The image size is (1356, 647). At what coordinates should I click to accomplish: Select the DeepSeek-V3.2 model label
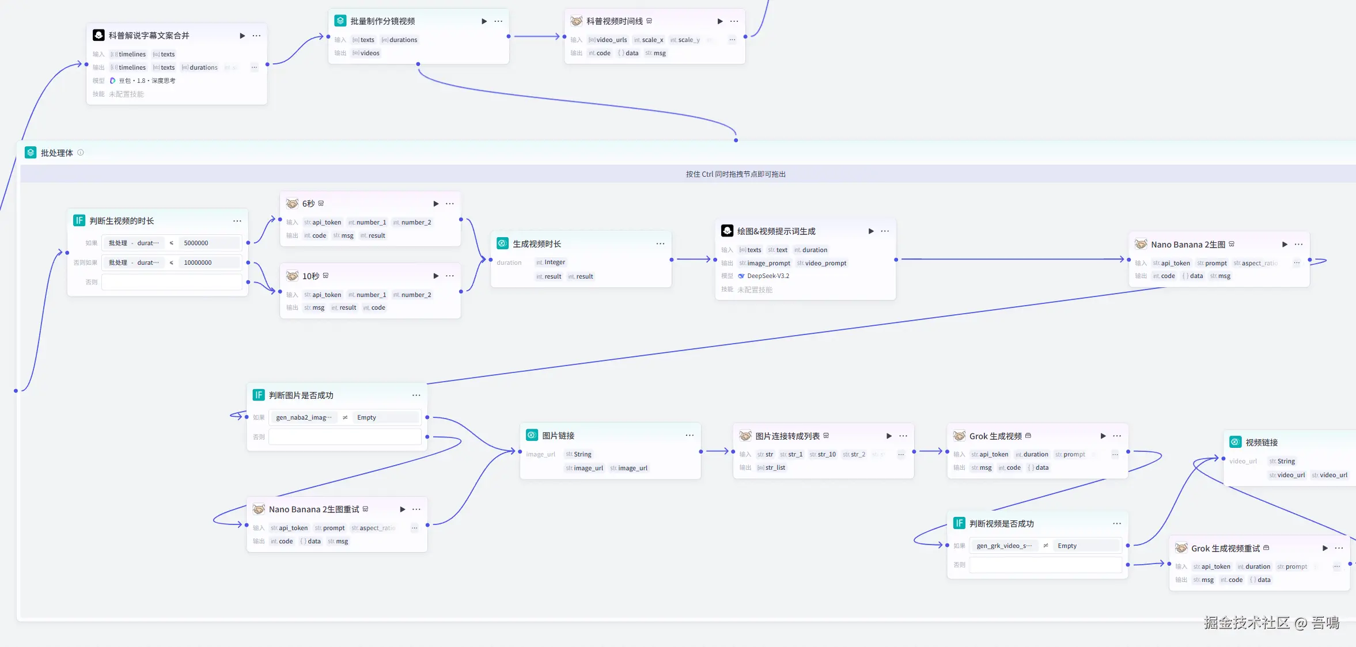(768, 276)
